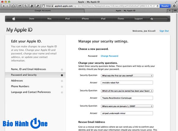
Task: Click the Change Password link
Action: click(x=109, y=56)
